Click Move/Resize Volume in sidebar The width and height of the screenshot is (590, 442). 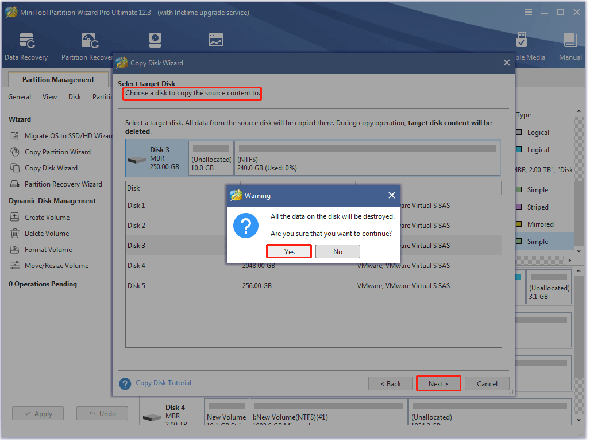[x=49, y=266]
